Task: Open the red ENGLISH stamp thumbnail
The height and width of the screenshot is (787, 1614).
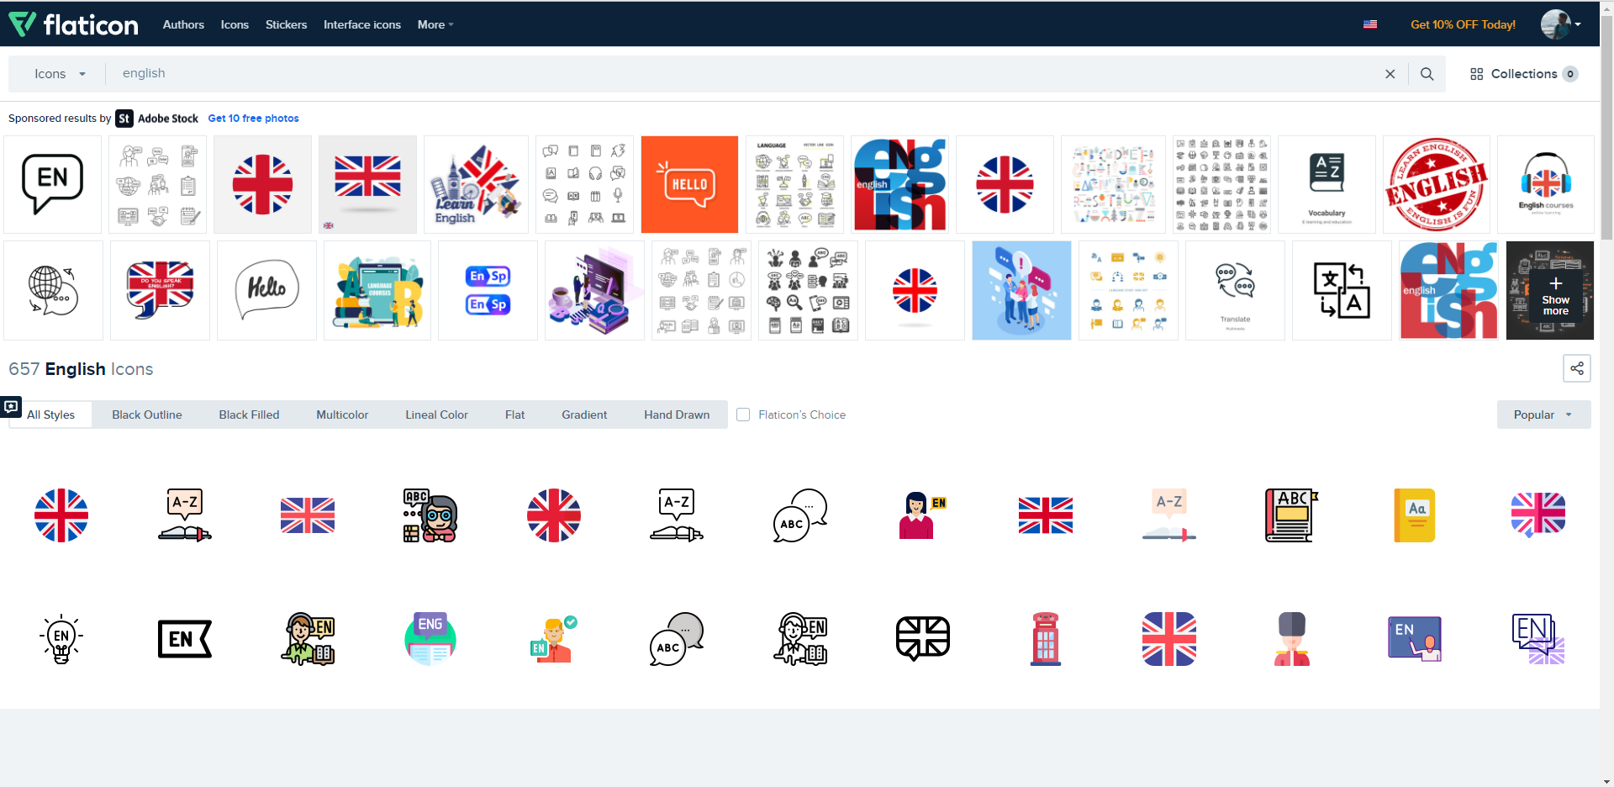Action: tap(1436, 184)
